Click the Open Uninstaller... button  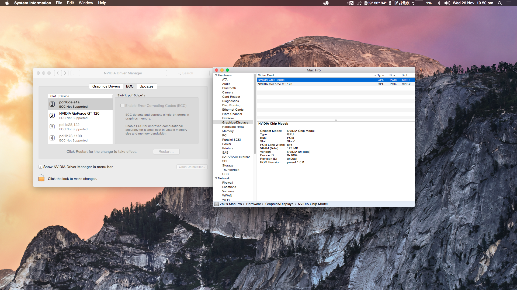point(192,167)
